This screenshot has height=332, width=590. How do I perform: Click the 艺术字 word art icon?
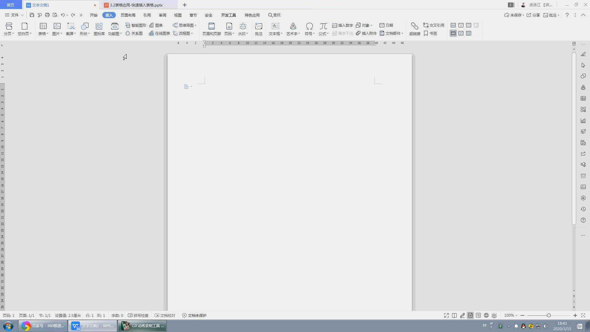click(x=293, y=26)
